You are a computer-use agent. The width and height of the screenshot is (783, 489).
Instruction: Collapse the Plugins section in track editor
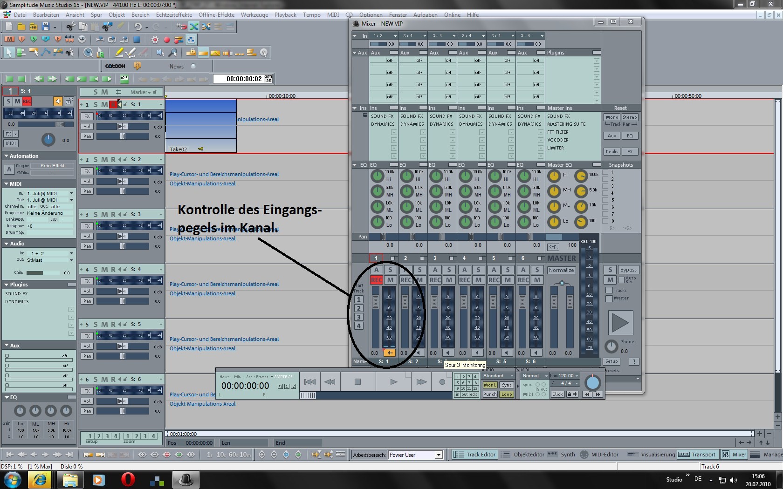click(x=7, y=285)
